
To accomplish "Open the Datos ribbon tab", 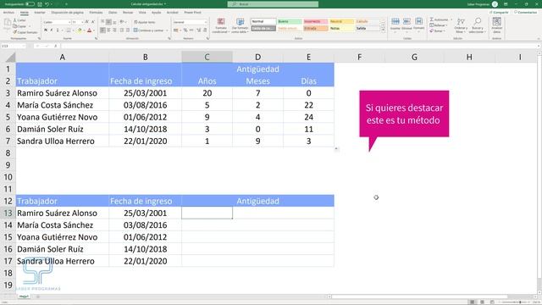I will [x=113, y=13].
